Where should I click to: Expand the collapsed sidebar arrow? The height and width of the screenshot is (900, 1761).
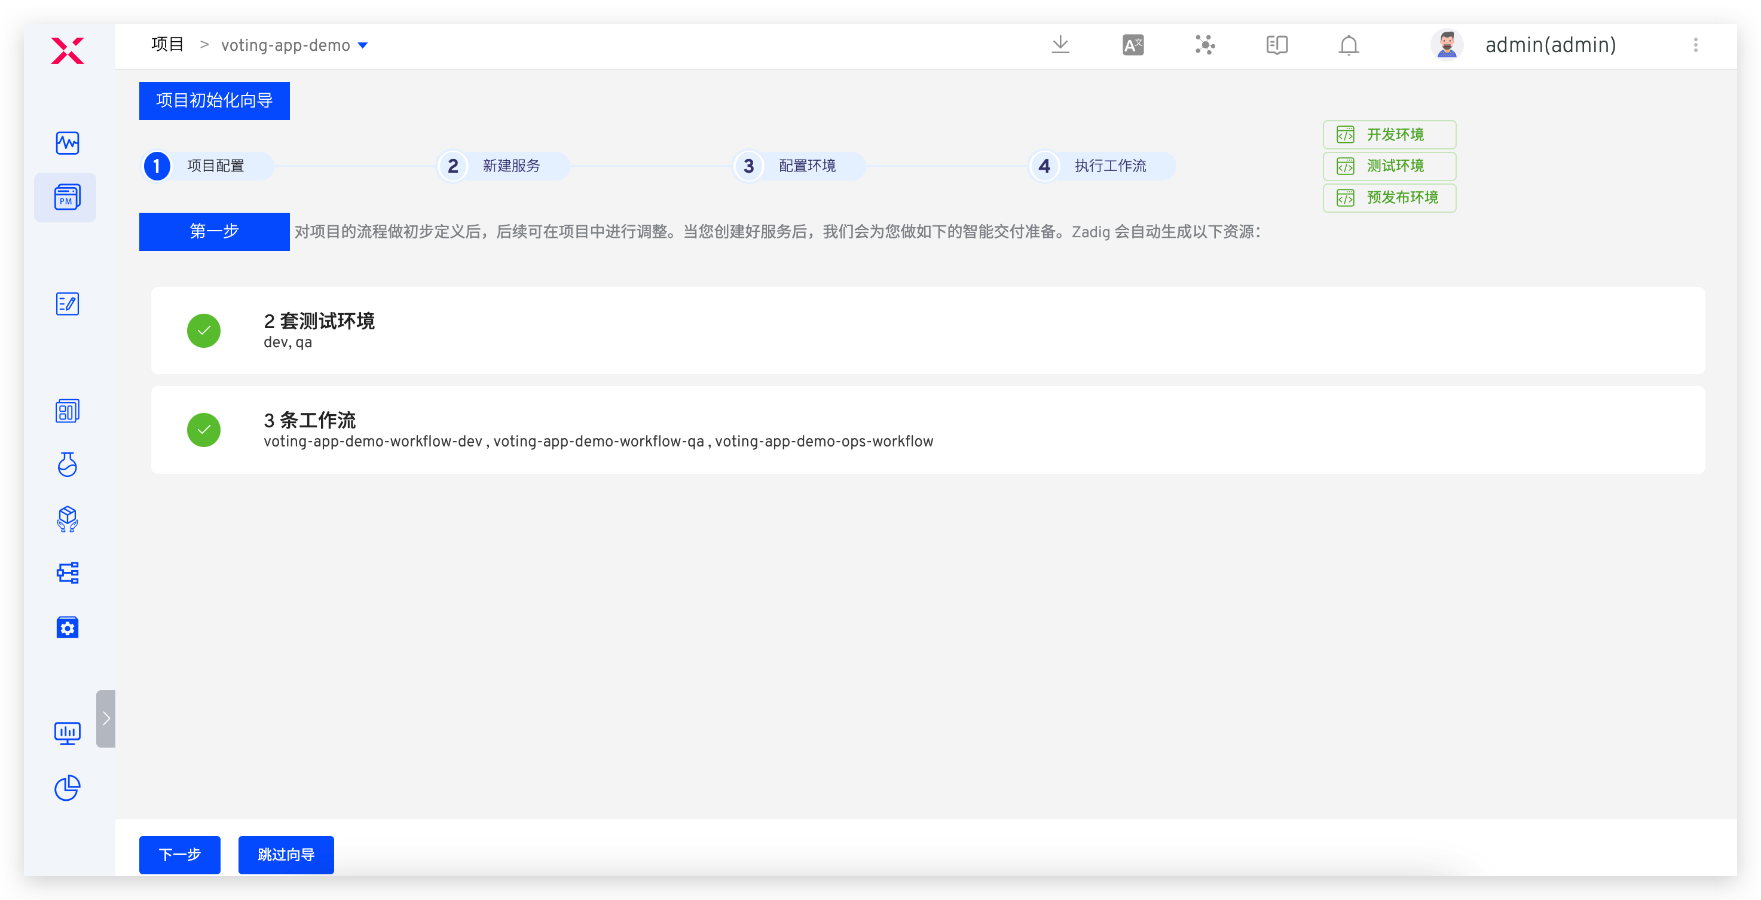[x=106, y=718]
